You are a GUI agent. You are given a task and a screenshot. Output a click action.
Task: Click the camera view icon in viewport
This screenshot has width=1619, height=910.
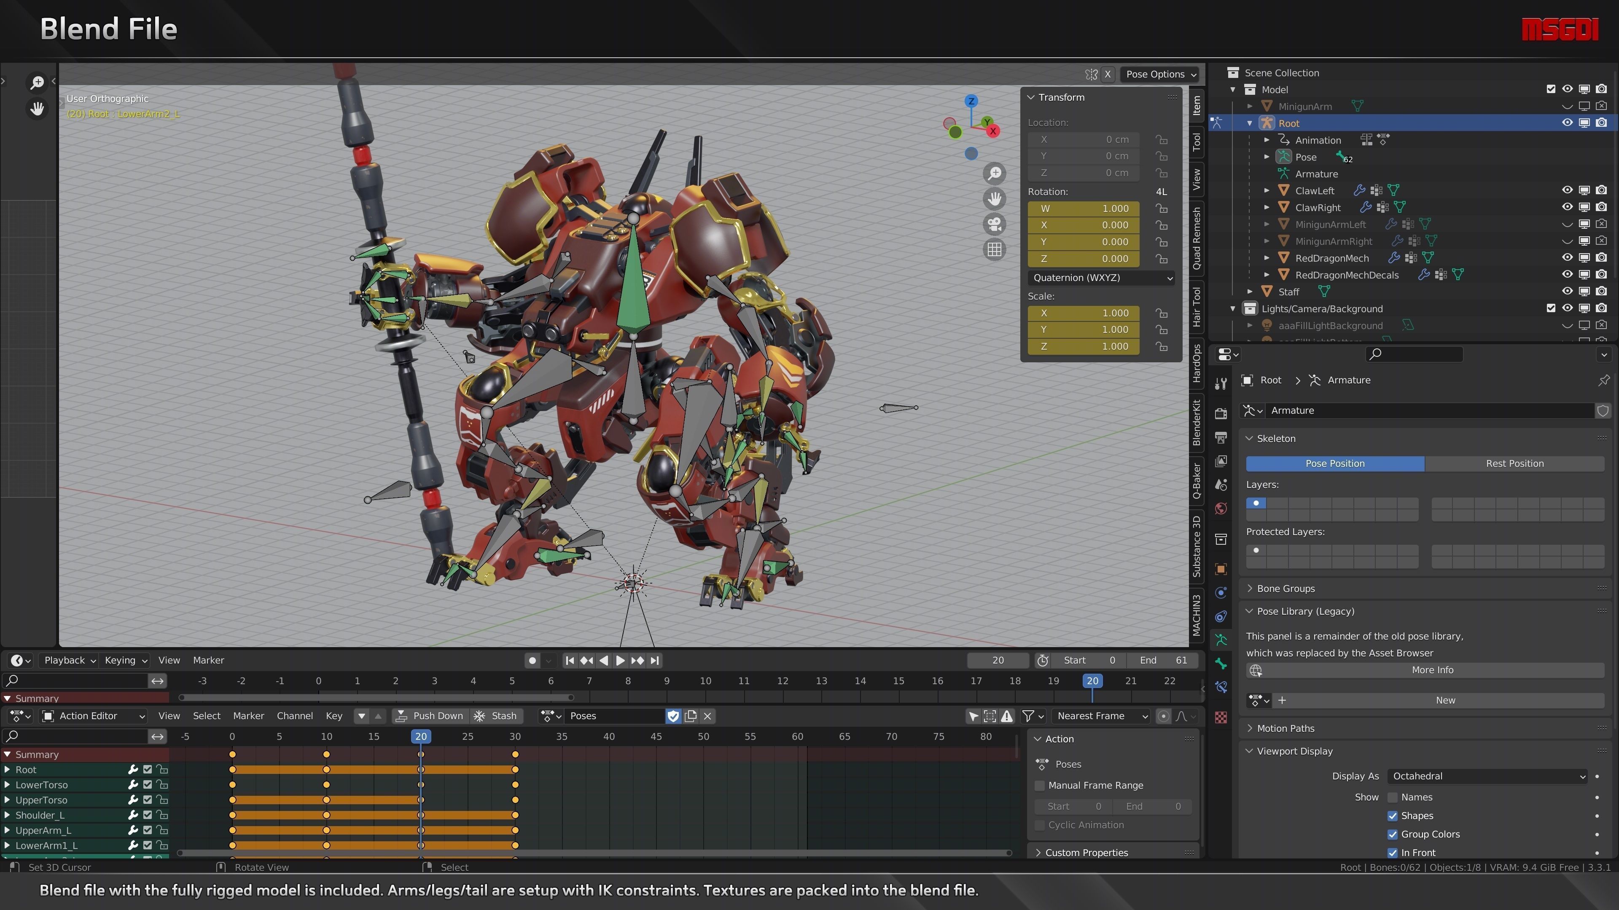tap(994, 224)
